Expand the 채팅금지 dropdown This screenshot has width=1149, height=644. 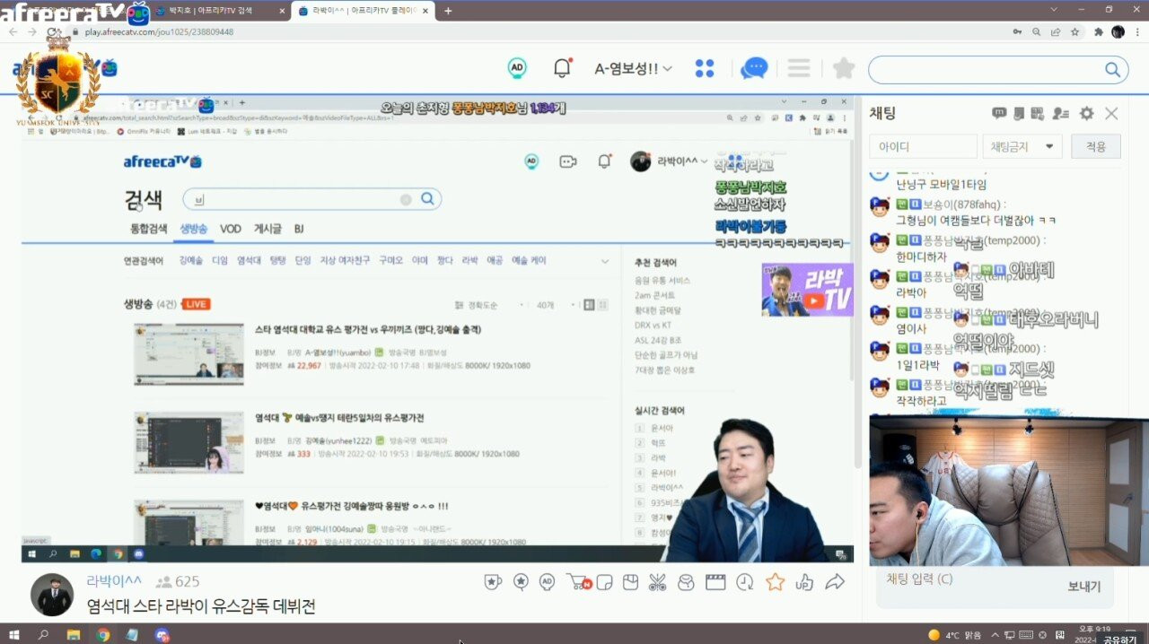coord(1022,146)
